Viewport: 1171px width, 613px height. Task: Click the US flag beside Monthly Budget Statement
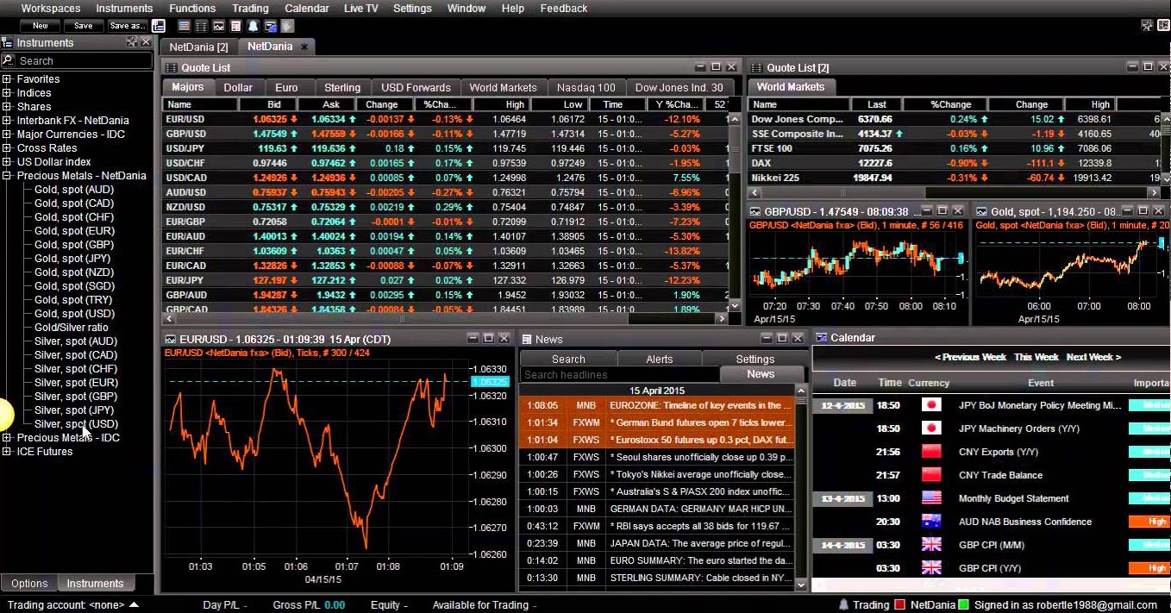coord(931,498)
